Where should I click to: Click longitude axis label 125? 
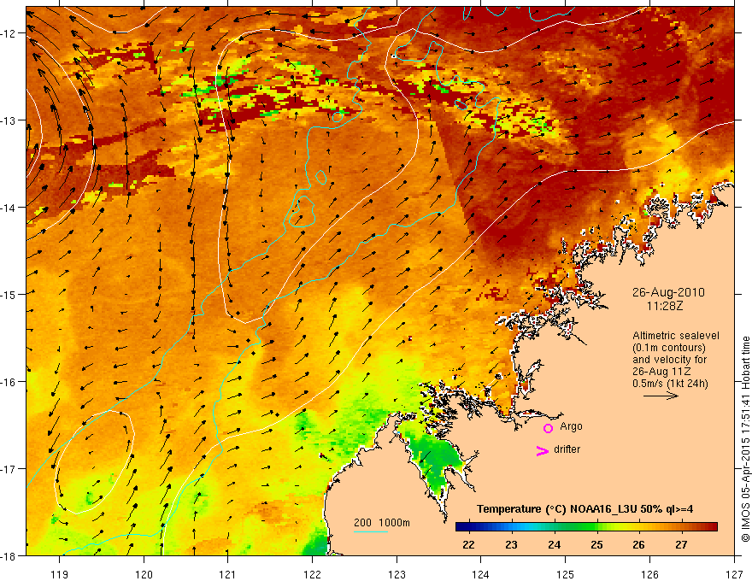[x=566, y=574]
